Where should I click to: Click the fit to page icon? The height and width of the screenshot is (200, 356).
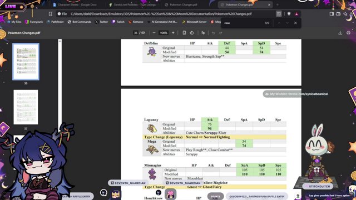(184, 33)
